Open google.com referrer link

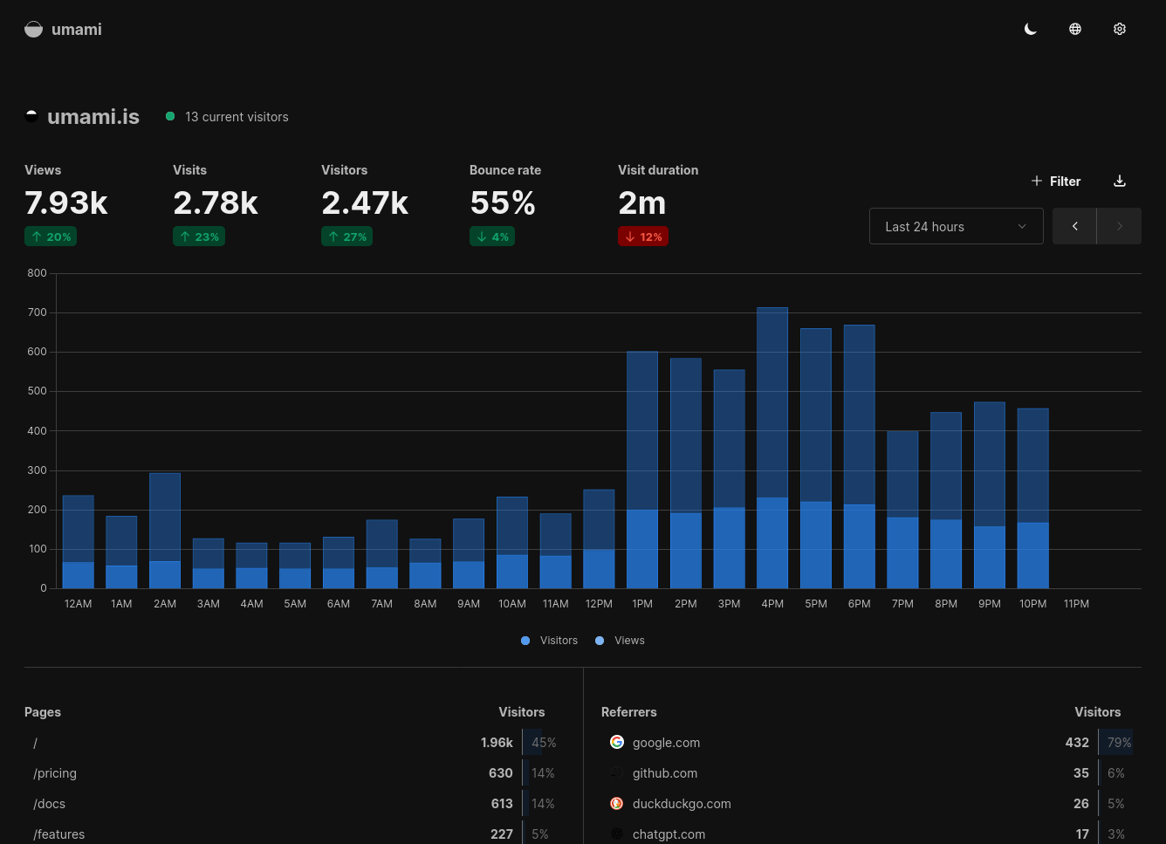666,743
